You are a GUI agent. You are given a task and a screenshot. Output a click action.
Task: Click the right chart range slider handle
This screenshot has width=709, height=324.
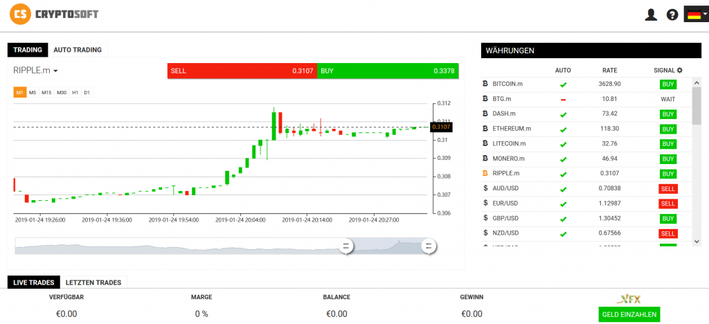pos(428,246)
